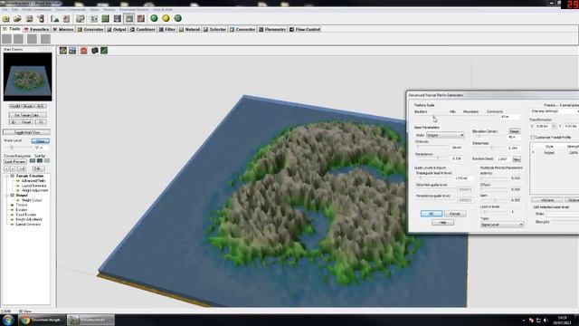Adjust the Gain slider
This screenshot has height=326, width=579.
[495, 200]
